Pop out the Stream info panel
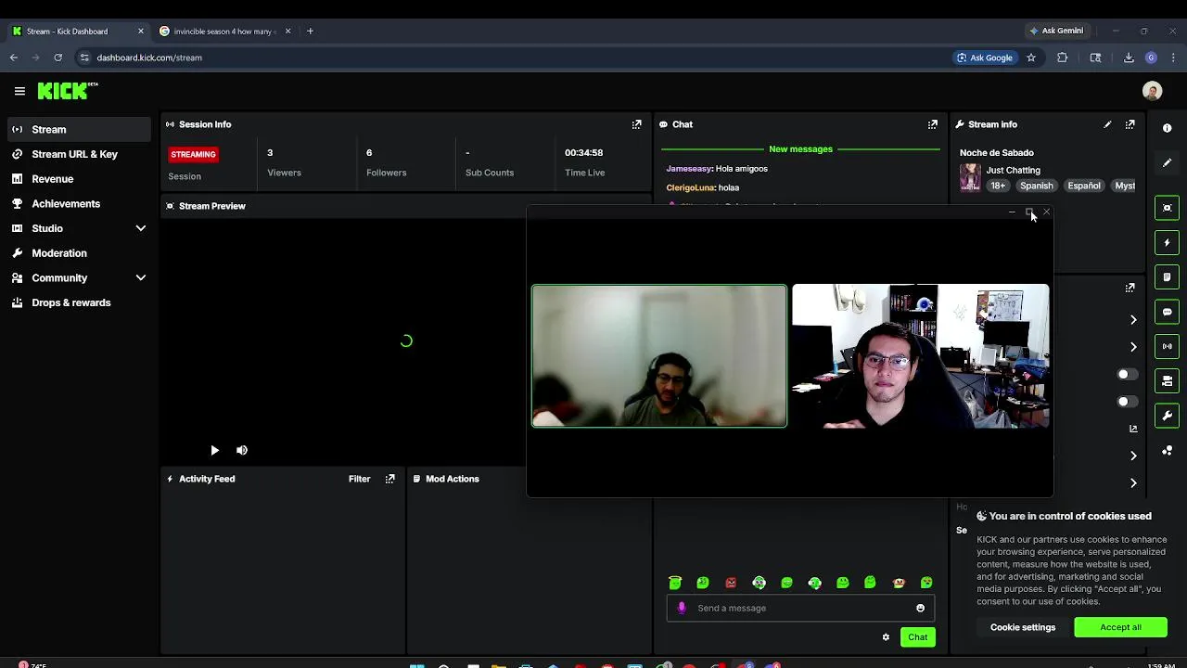1187x668 pixels. [1130, 124]
